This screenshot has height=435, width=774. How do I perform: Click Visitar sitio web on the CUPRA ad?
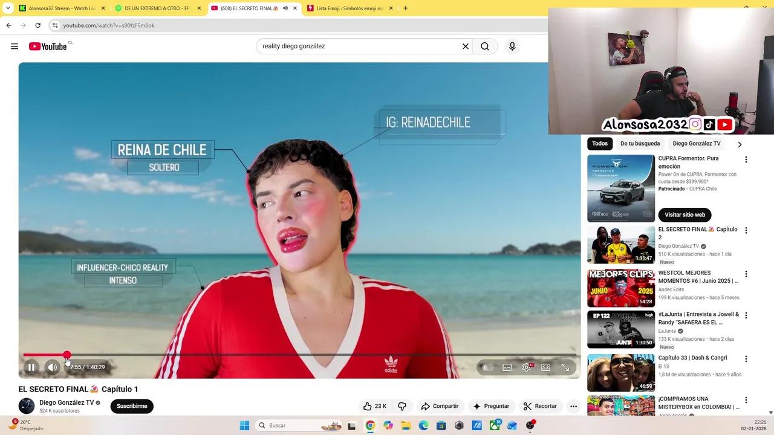(x=685, y=214)
